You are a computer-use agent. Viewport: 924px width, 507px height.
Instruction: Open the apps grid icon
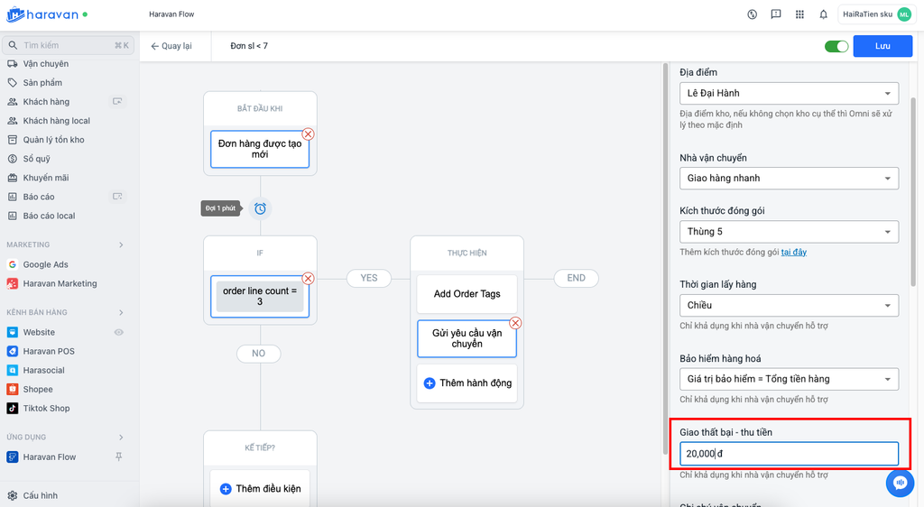799,14
